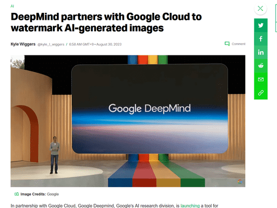The height and width of the screenshot is (208, 277).
Task: Open comments via speech bubble icon
Action: [227, 44]
